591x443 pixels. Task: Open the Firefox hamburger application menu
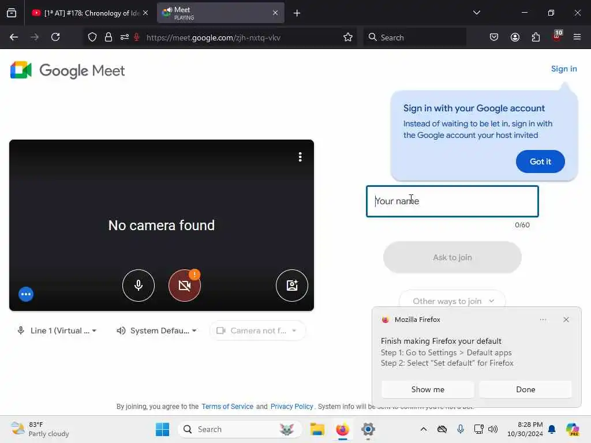coord(577,37)
